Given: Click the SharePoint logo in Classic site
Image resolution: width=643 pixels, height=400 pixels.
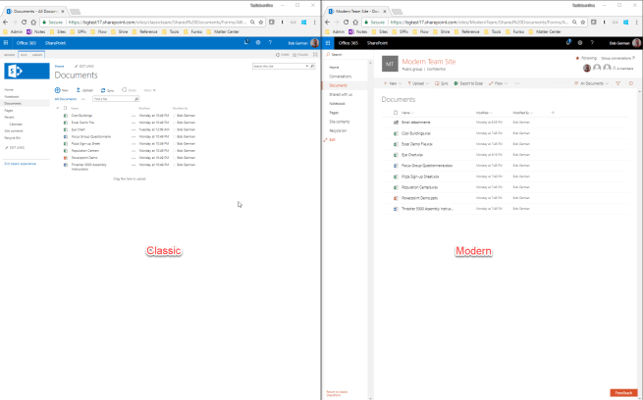Looking at the screenshot, I should 27,71.
